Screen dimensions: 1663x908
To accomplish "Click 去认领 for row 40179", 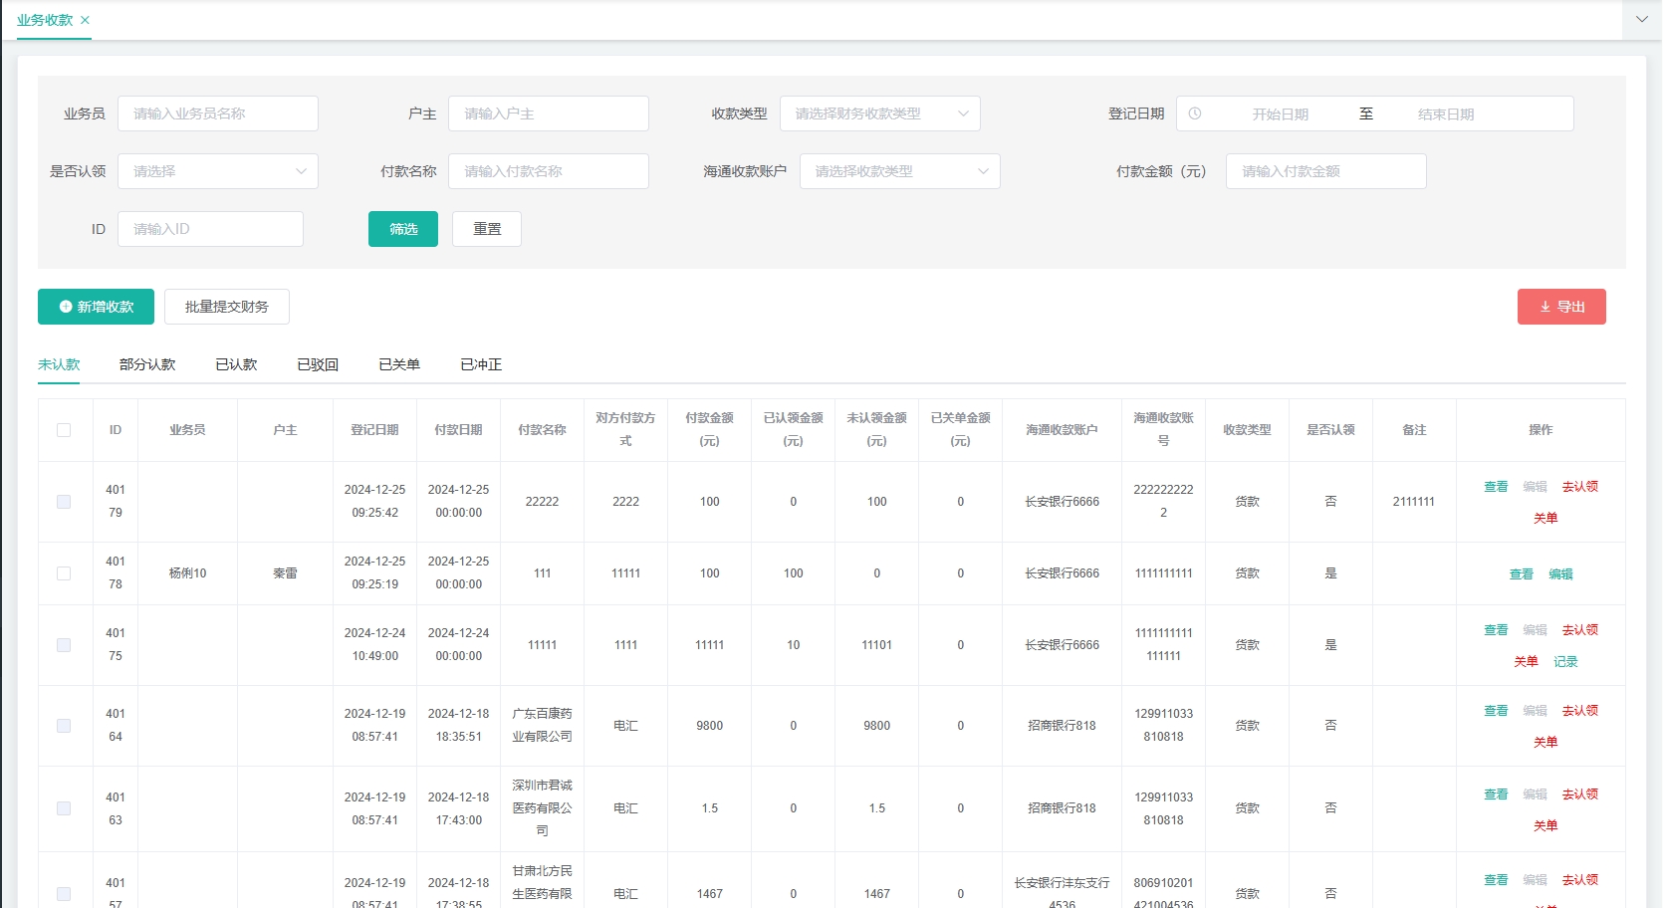I will point(1580,487).
